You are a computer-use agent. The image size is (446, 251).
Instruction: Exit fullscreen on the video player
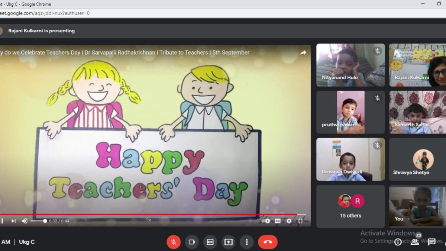click(300, 221)
